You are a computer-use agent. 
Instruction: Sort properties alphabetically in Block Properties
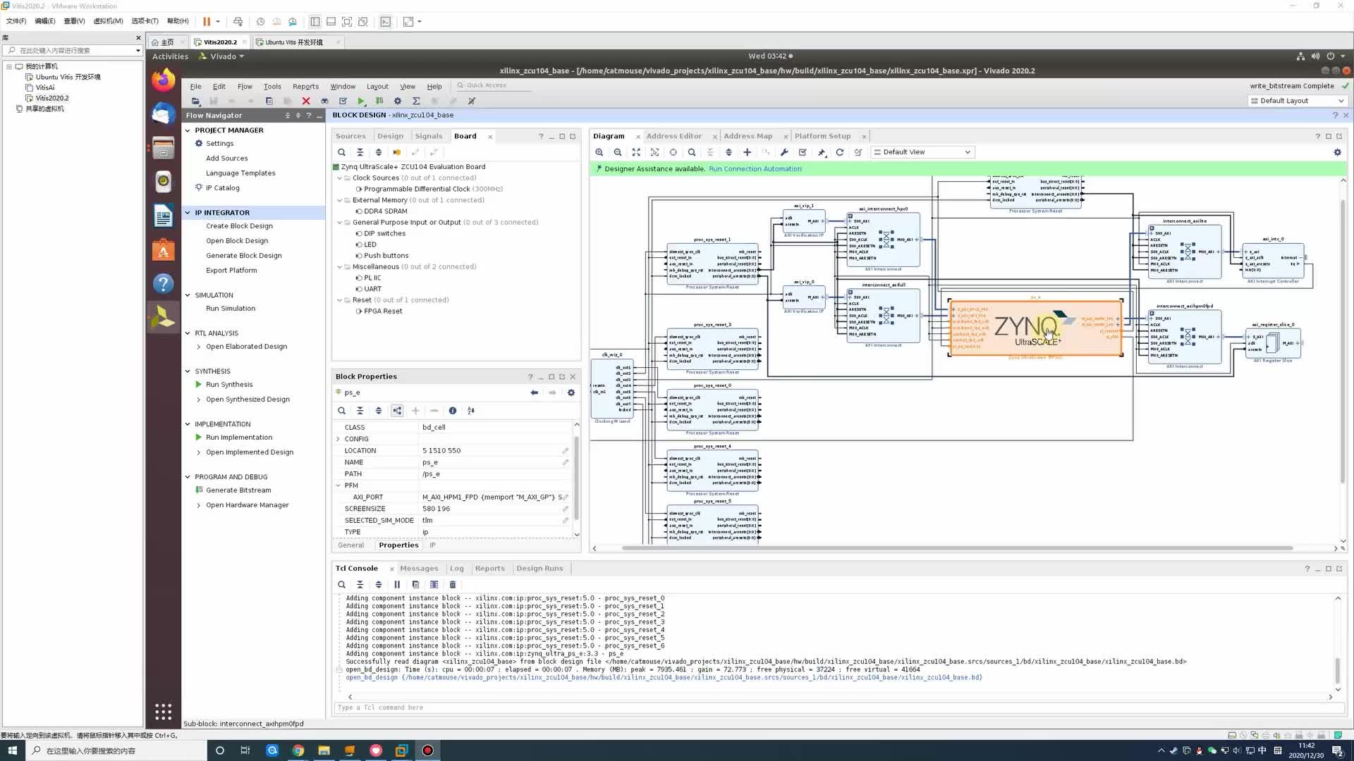pos(471,411)
